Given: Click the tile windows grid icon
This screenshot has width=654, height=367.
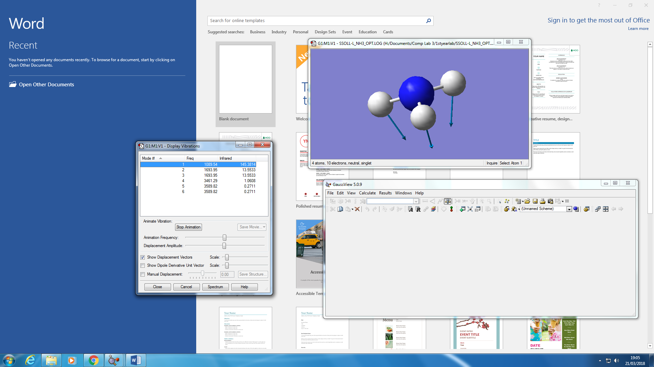Looking at the screenshot, I should pyautogui.click(x=606, y=209).
